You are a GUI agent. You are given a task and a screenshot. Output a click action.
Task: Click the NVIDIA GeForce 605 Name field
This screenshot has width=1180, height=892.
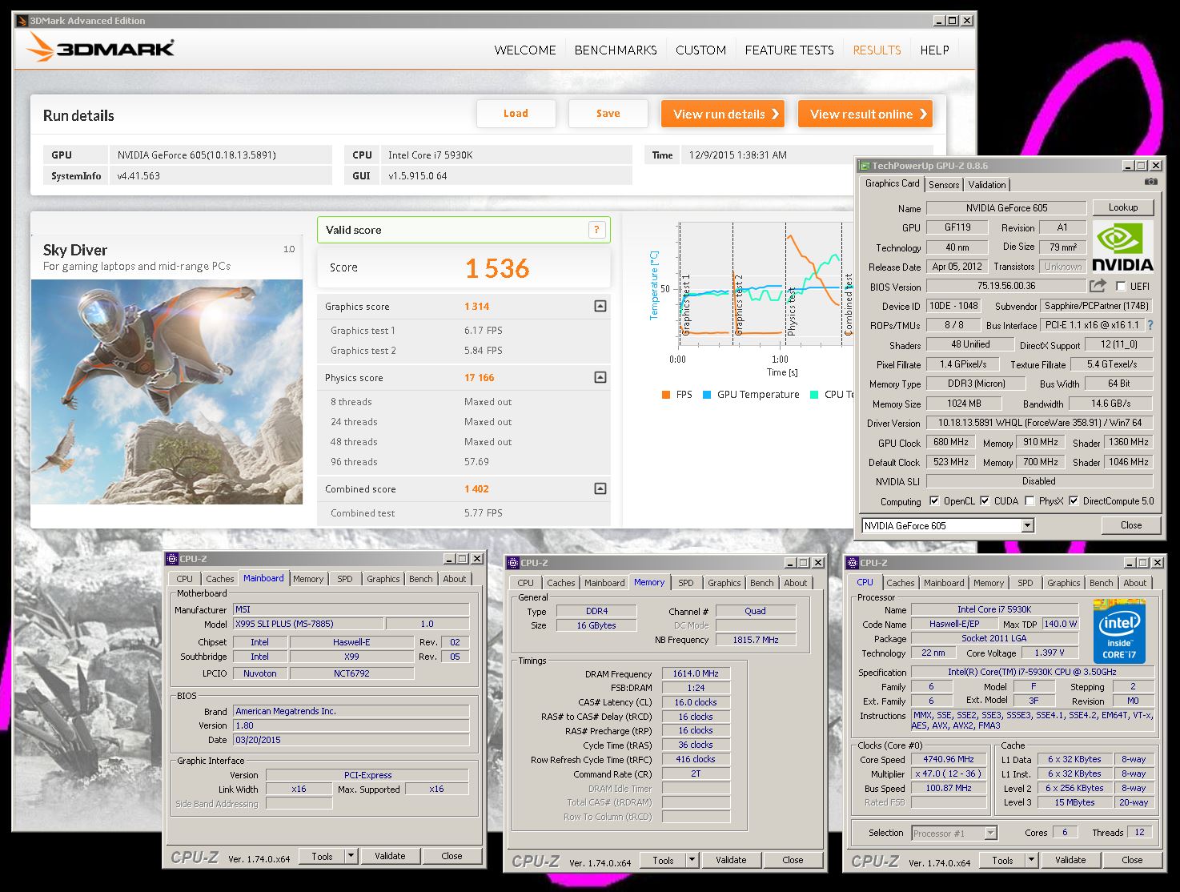(x=1006, y=207)
